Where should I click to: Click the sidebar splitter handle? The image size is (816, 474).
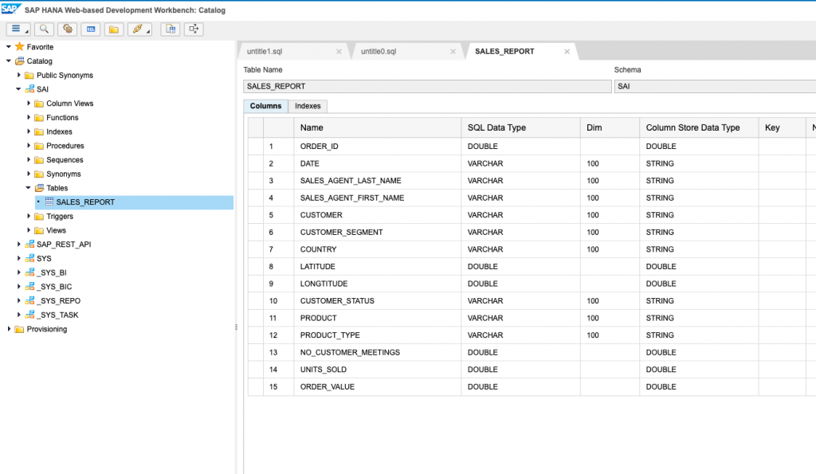236,327
